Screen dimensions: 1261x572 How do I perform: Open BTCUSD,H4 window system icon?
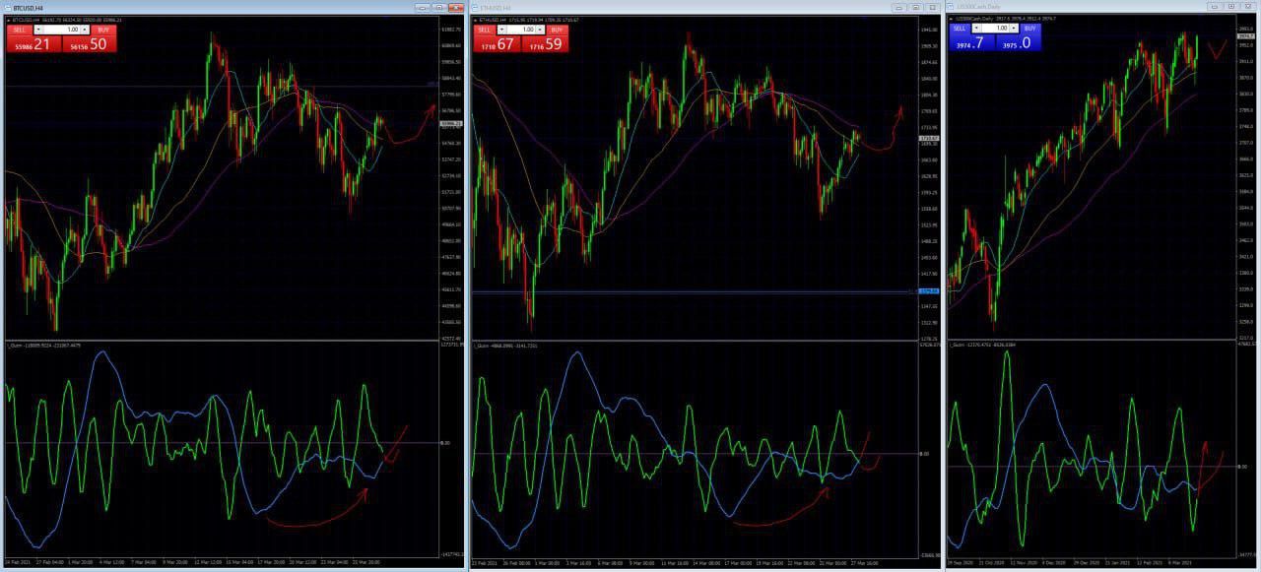click(8, 8)
